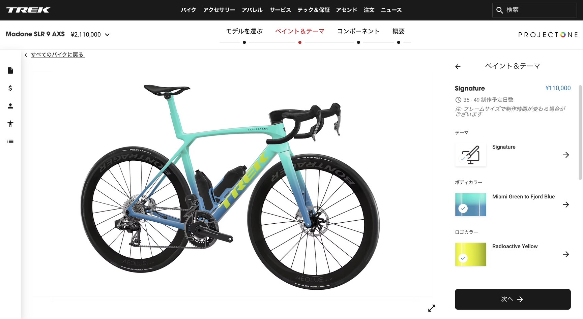Click the search magnifier icon
This screenshot has width=583, height=319.
(499, 10)
